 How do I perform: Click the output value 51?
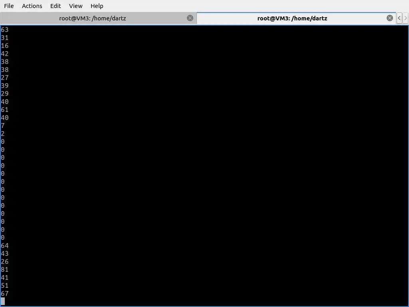click(x=5, y=285)
